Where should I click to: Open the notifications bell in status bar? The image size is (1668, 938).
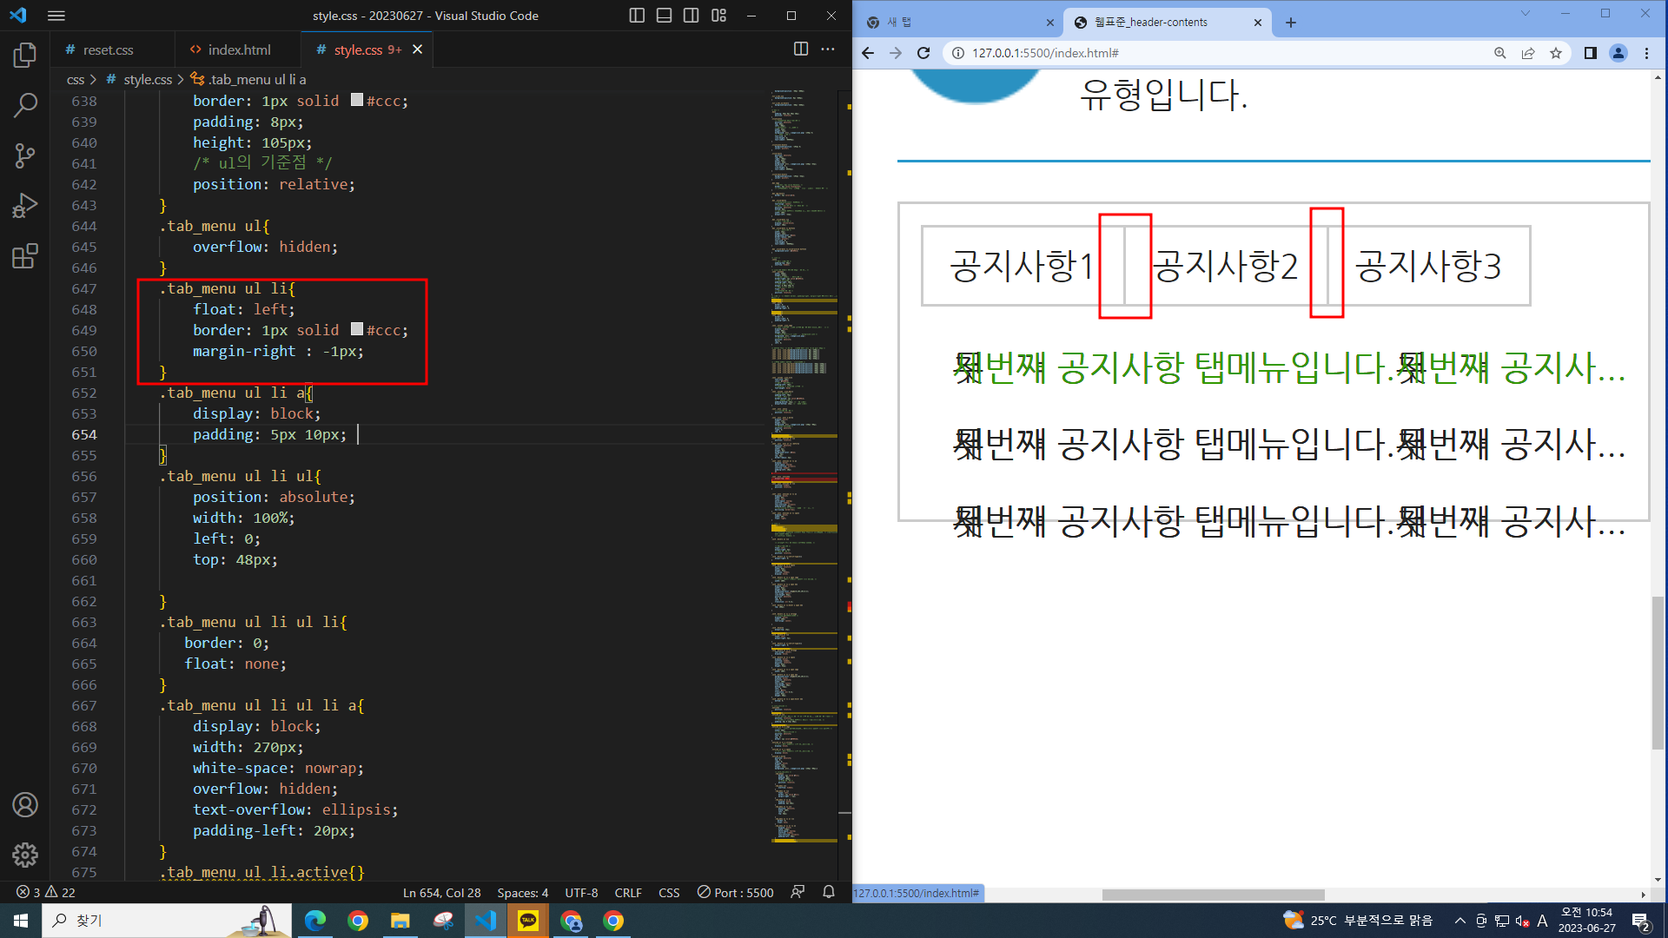point(828,892)
